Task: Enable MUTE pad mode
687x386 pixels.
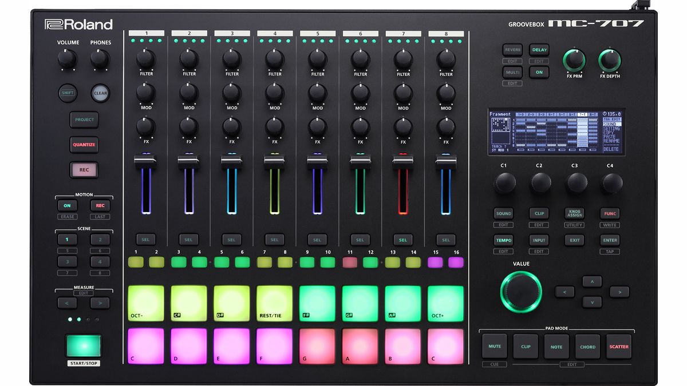Action: [x=494, y=346]
